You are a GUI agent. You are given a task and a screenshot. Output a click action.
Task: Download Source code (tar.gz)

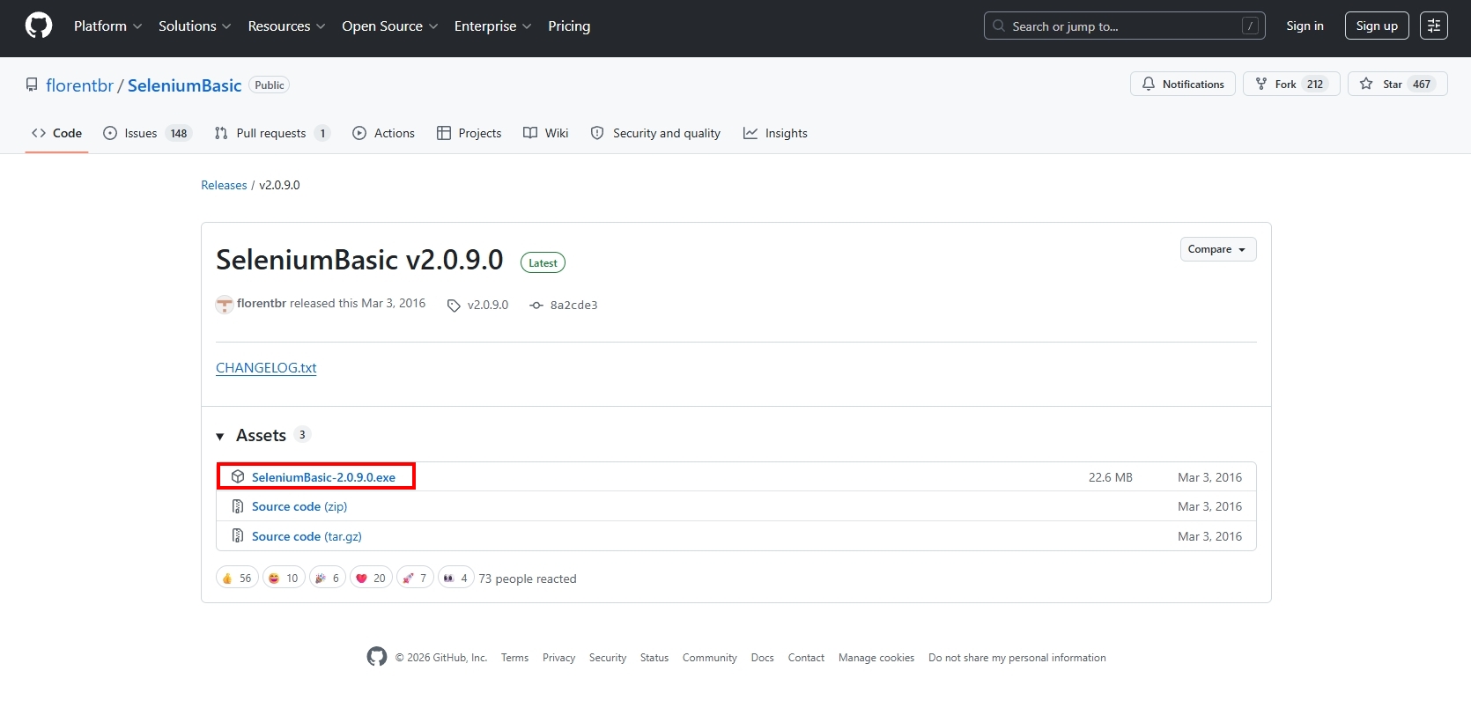click(307, 536)
